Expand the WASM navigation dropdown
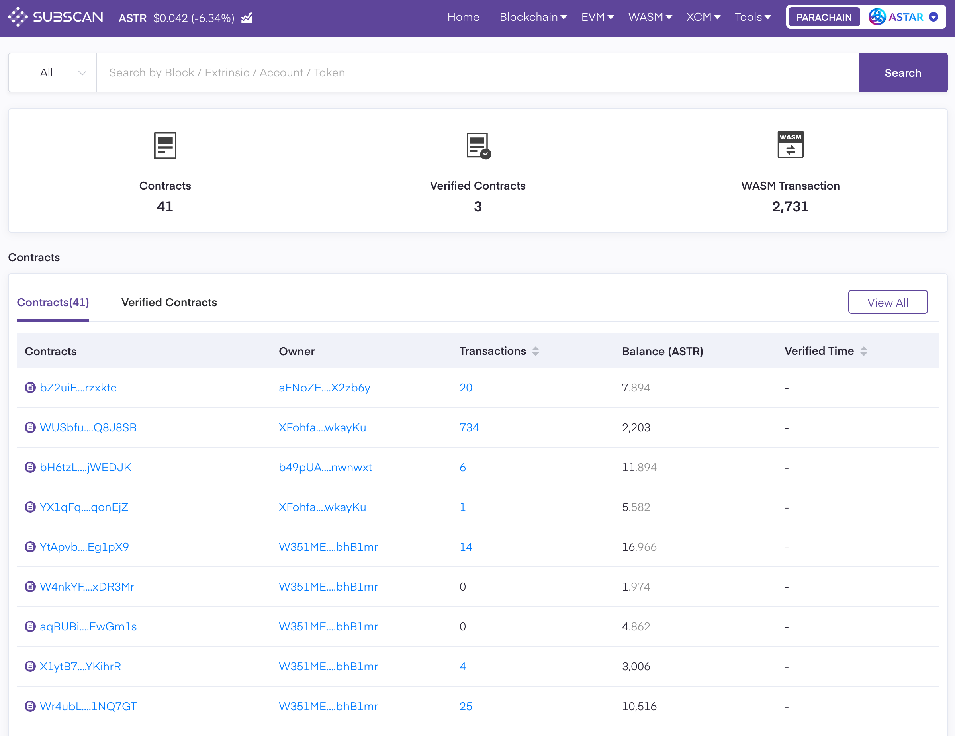Screen dimensions: 955x736 pos(650,17)
